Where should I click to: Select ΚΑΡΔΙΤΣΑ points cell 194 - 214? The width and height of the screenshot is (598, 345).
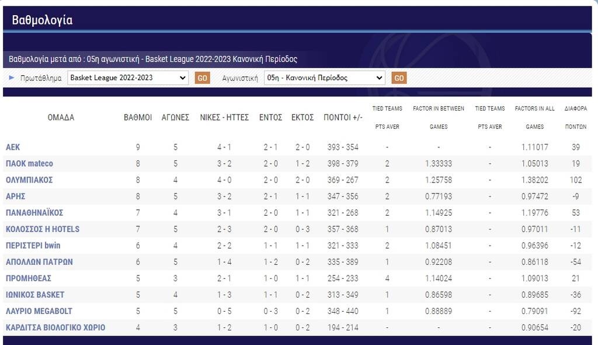tap(343, 328)
